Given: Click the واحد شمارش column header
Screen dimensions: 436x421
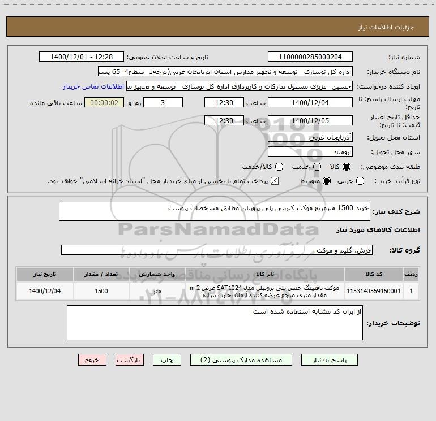Looking at the screenshot, I should click(x=157, y=274).
